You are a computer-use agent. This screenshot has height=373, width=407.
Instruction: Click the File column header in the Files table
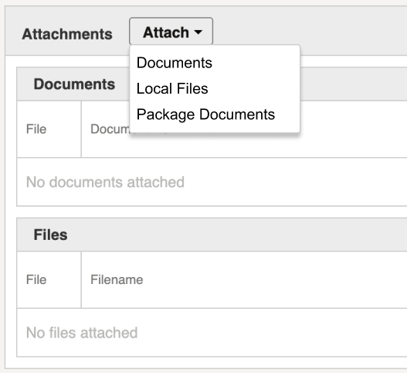[x=36, y=279]
